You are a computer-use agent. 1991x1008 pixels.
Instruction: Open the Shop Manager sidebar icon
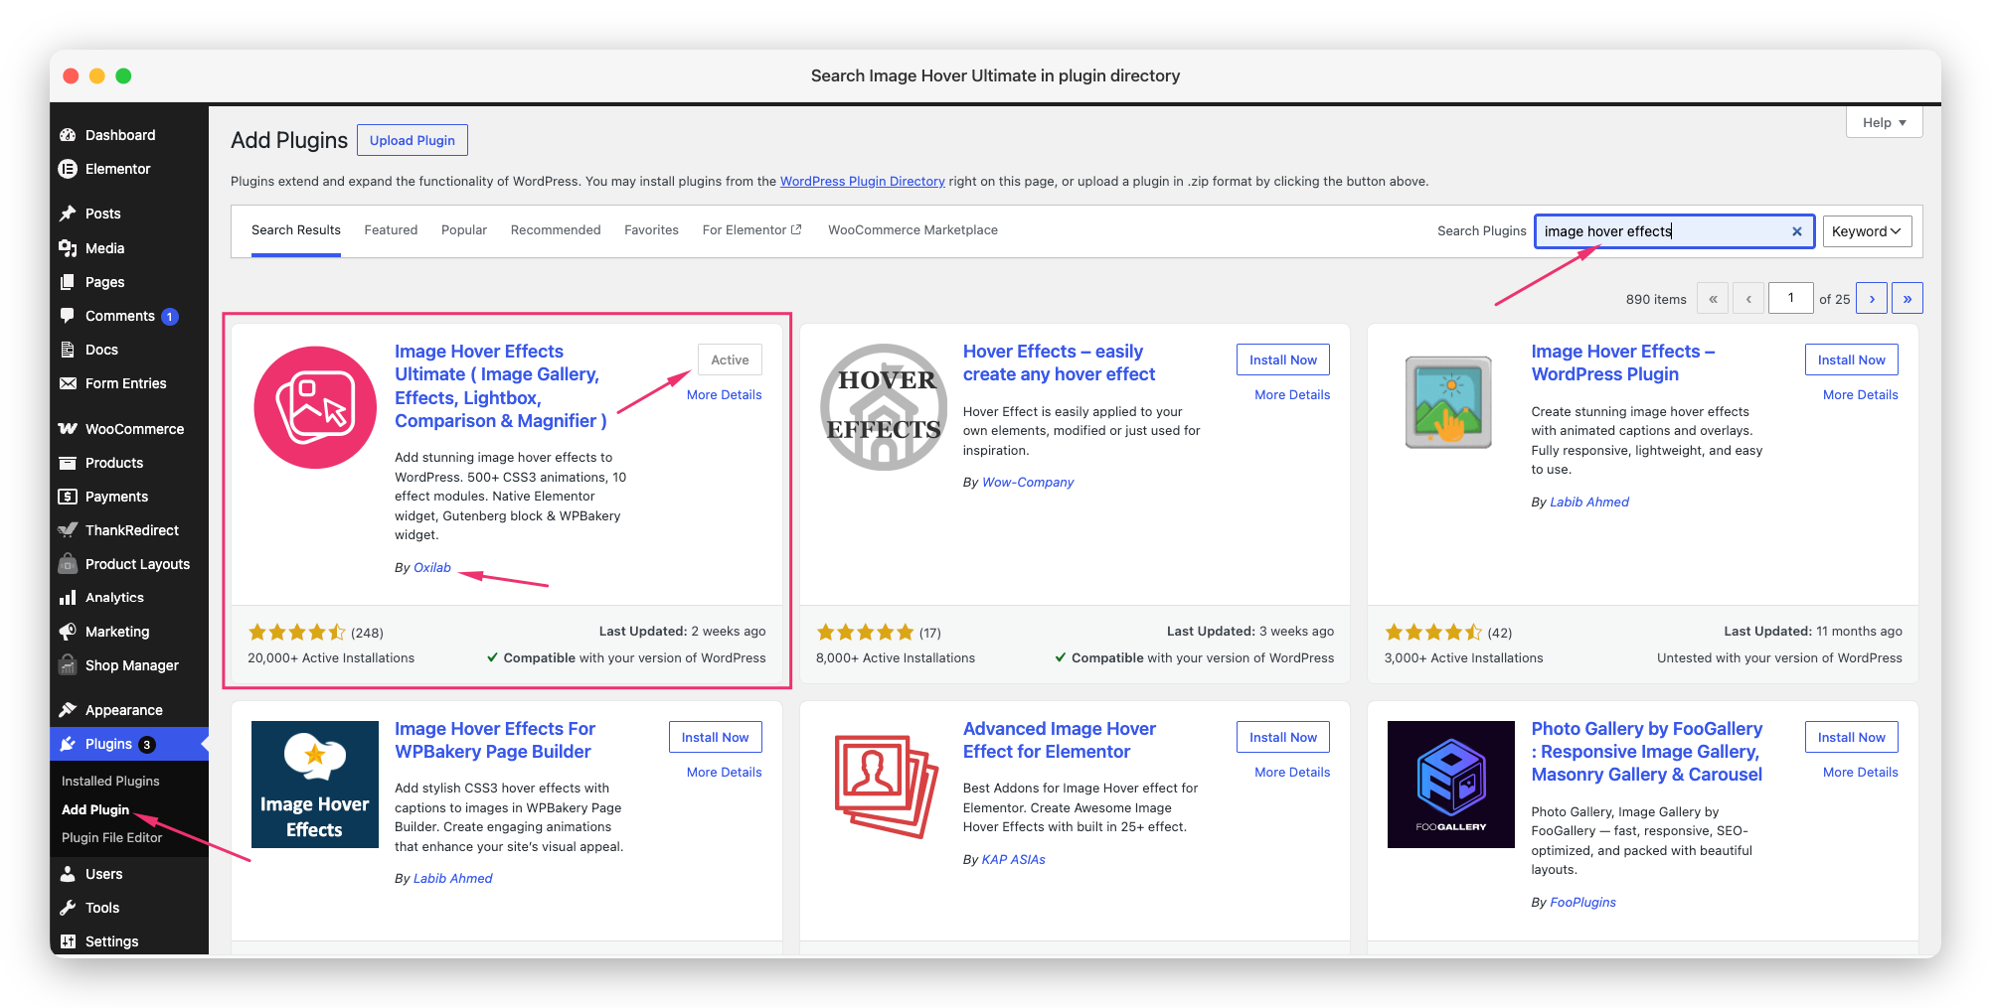pyautogui.click(x=68, y=665)
